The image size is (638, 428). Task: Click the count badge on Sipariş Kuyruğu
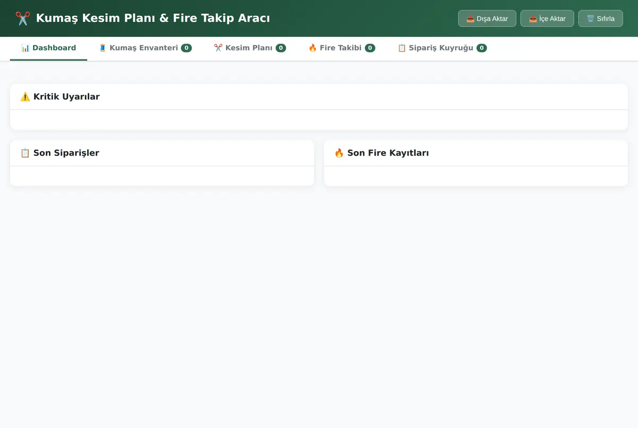click(x=481, y=48)
